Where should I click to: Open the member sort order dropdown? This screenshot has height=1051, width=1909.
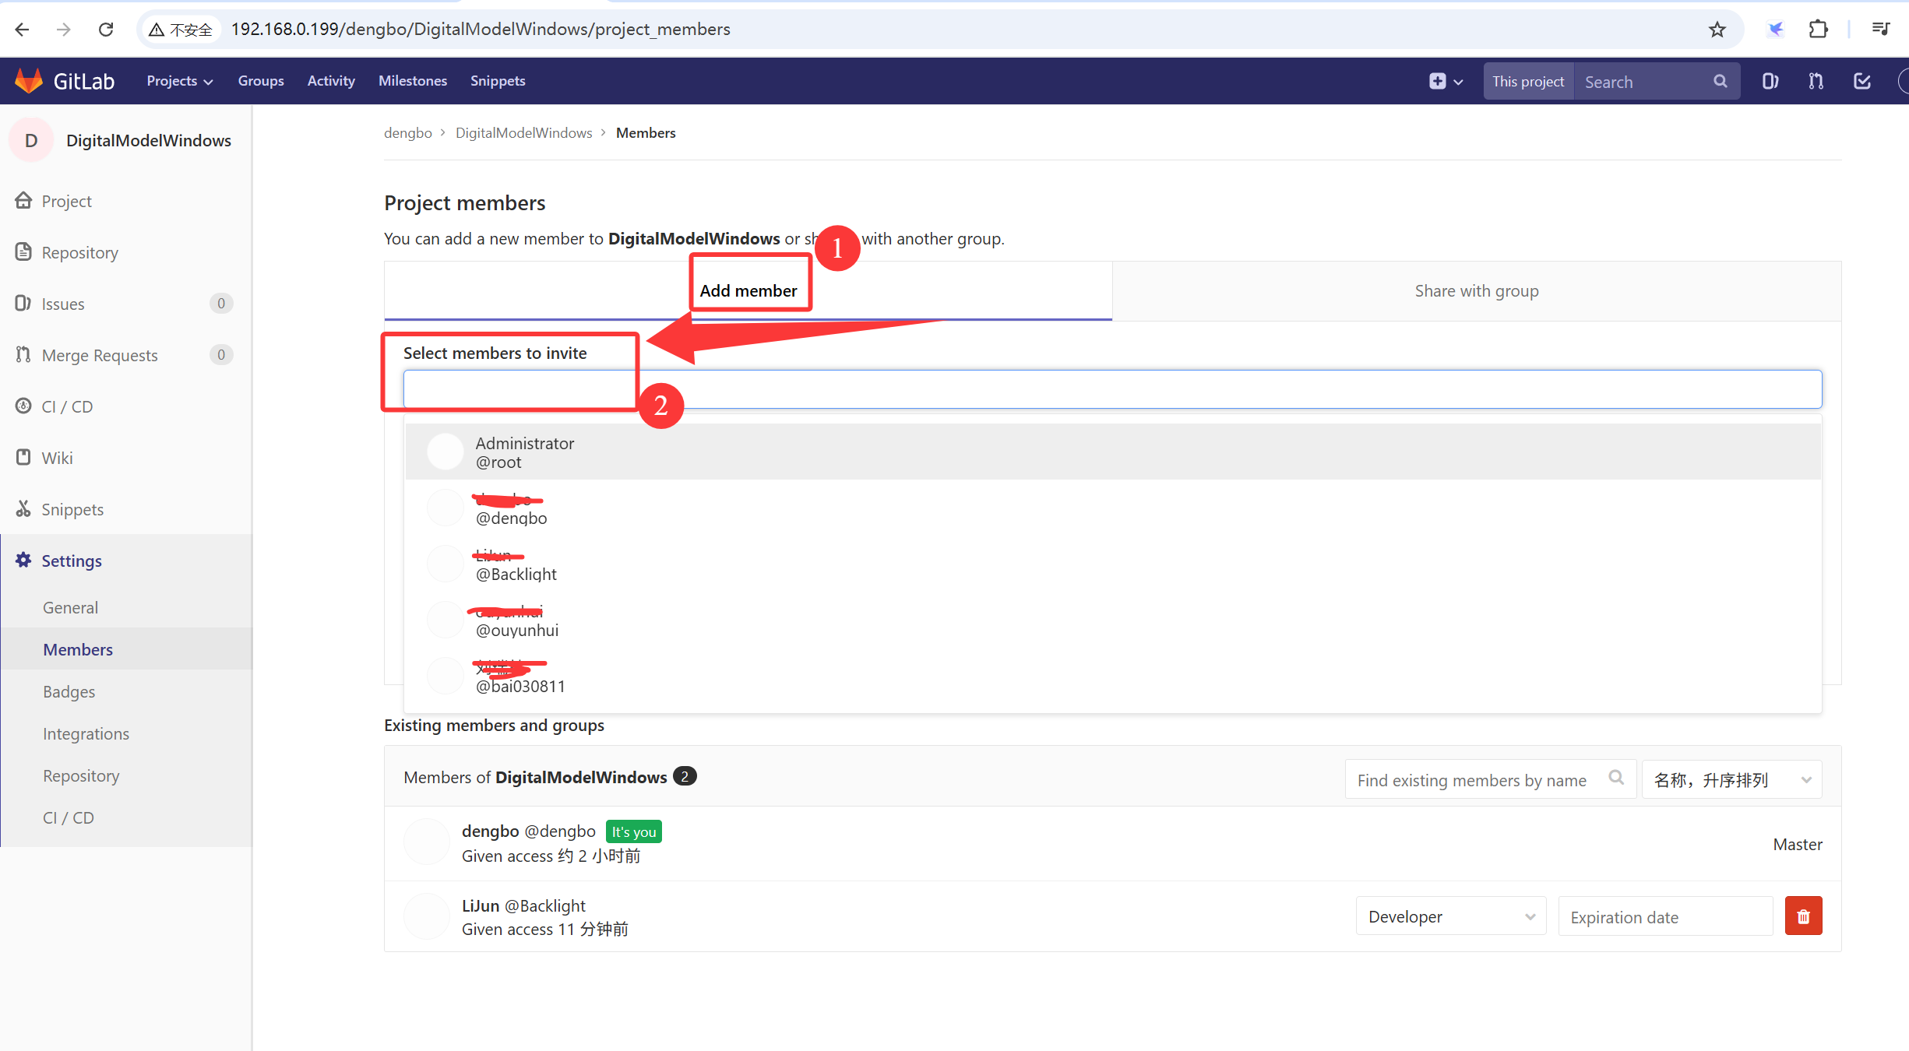click(1731, 779)
